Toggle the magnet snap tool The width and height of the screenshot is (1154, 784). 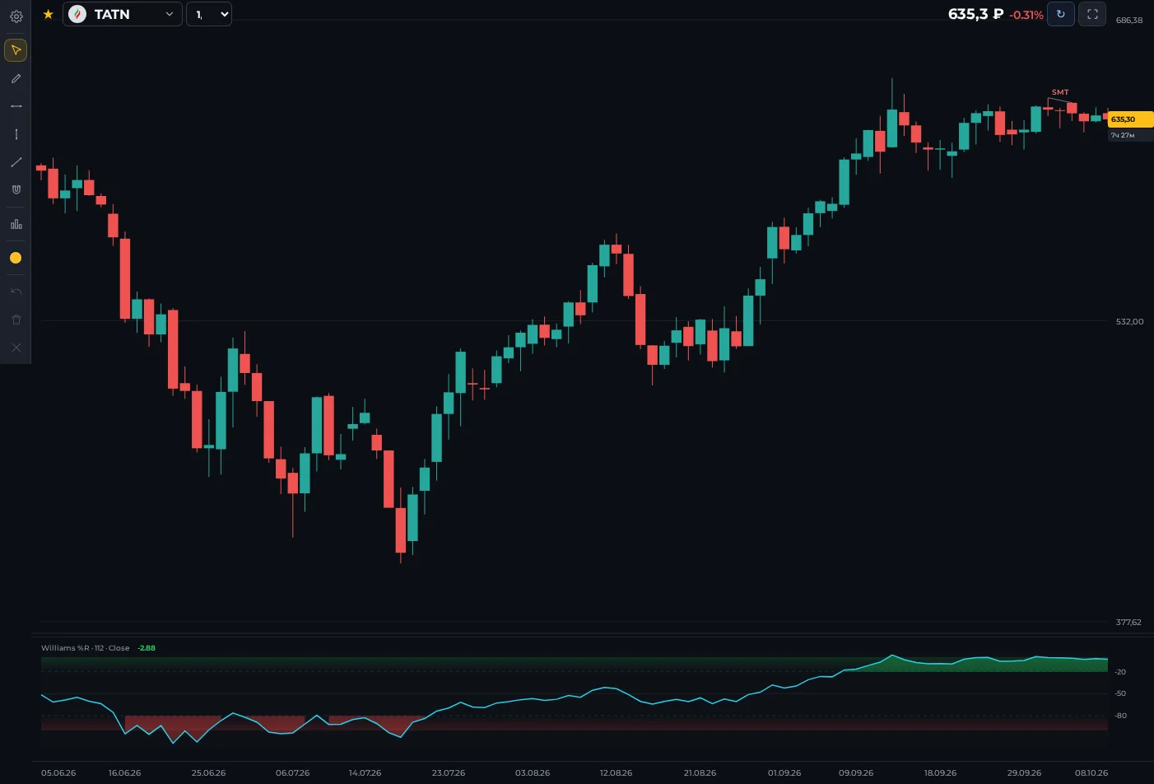(x=16, y=189)
